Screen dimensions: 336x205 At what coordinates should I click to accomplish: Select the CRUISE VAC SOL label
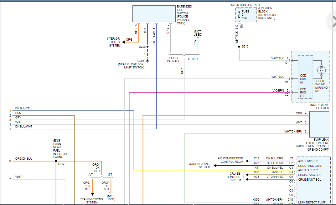310,175
